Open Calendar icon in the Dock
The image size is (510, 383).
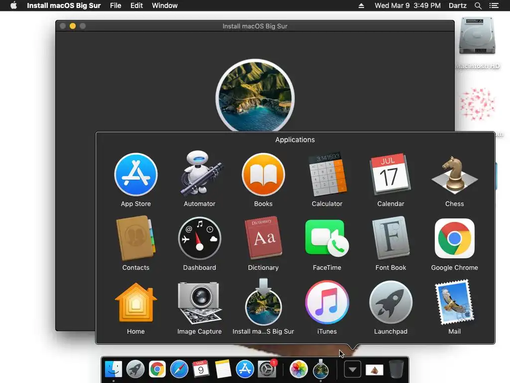coord(201,370)
